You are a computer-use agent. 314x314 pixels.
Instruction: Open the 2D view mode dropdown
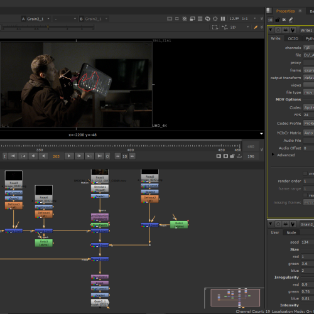[x=239, y=27]
